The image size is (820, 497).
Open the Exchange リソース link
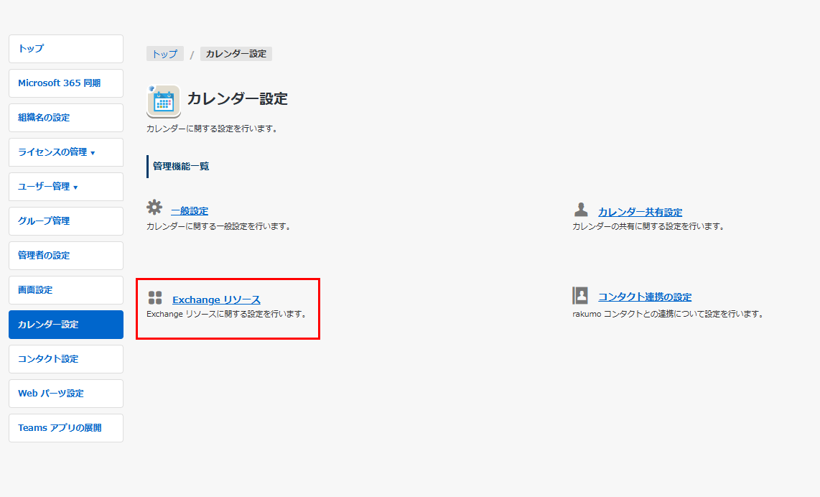pyautogui.click(x=217, y=299)
